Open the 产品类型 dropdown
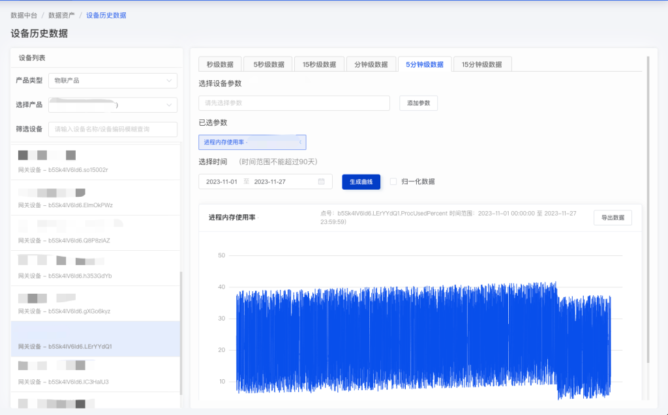The height and width of the screenshot is (415, 668). [112, 81]
